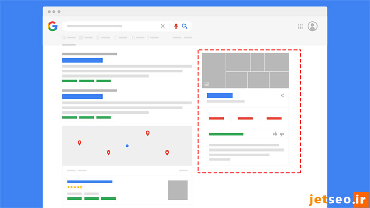Image resolution: width=370 pixels, height=208 pixels.
Task: Click the blue magnifier search icon
Action: tap(184, 26)
